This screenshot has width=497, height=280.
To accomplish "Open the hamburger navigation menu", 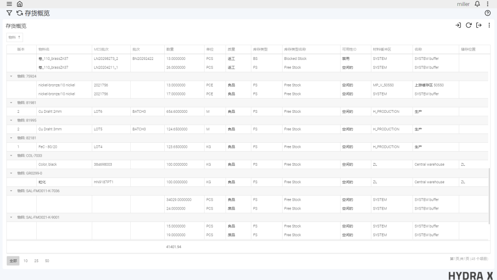I will pyautogui.click(x=9, y=4).
